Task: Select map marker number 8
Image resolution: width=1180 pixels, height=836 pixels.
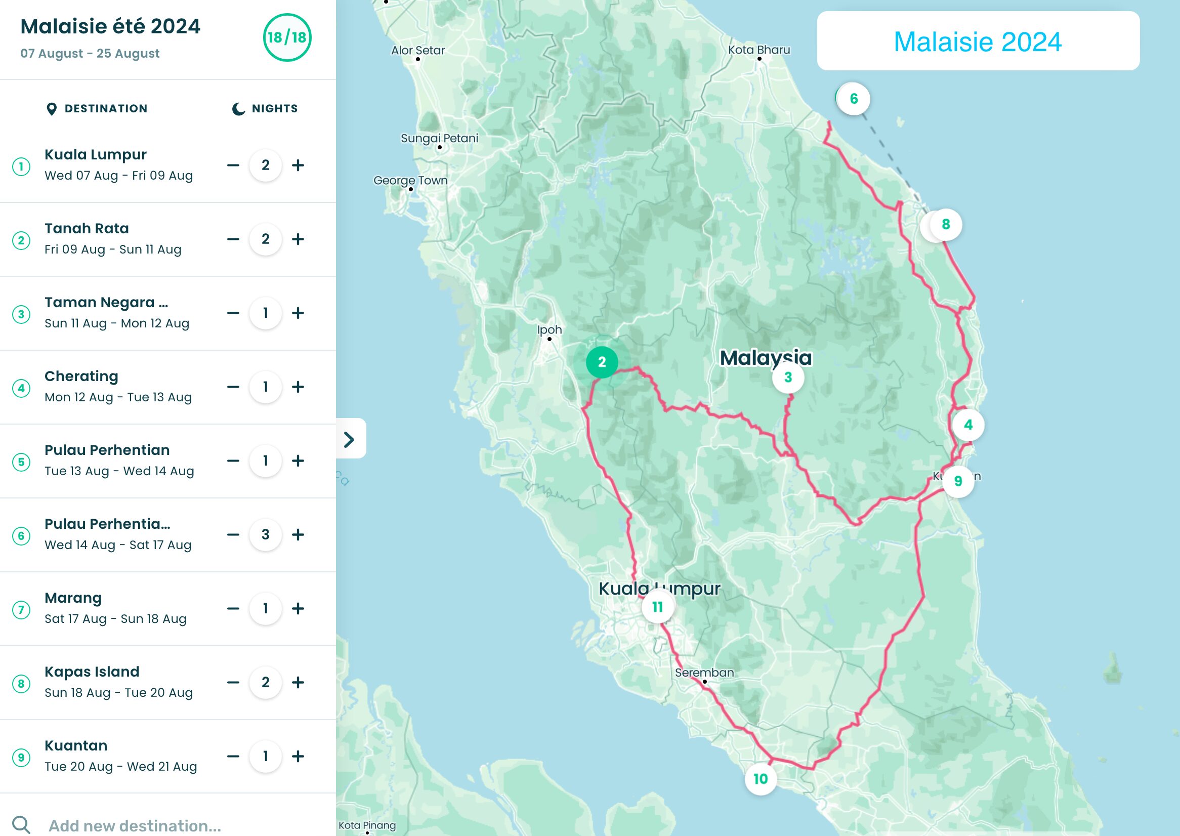Action: coord(945,225)
